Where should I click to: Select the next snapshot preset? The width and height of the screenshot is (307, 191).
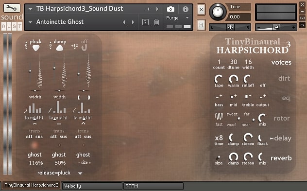point(133,22)
